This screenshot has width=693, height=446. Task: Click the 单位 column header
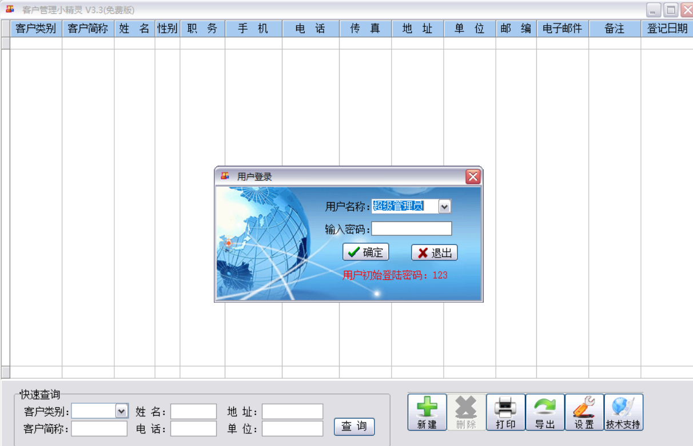pos(470,29)
